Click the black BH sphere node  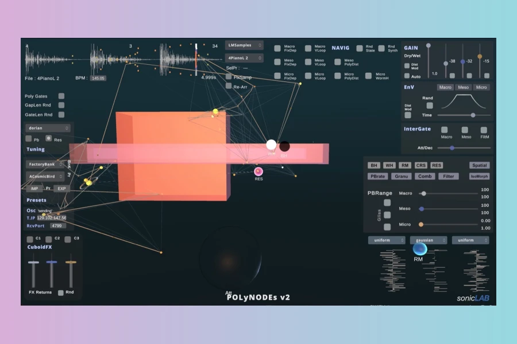coord(284,146)
